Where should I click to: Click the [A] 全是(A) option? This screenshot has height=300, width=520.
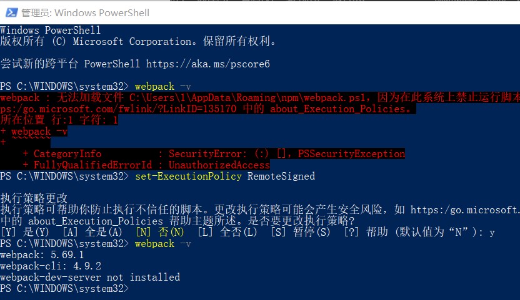coord(92,232)
